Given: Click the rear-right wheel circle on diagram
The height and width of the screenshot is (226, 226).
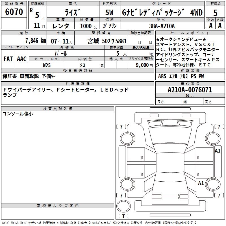Looking at the screenshot, I should coord(213,184).
